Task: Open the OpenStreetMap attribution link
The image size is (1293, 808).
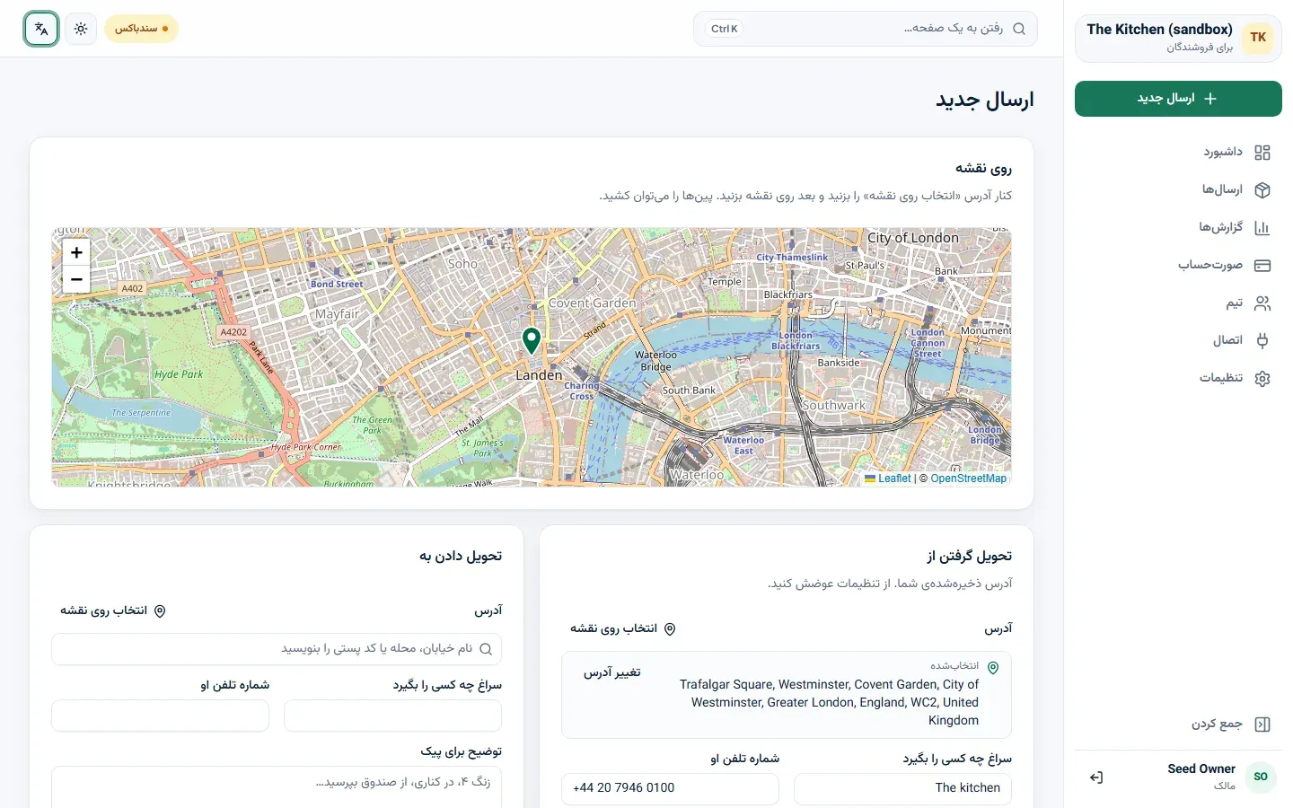Action: pyautogui.click(x=969, y=479)
